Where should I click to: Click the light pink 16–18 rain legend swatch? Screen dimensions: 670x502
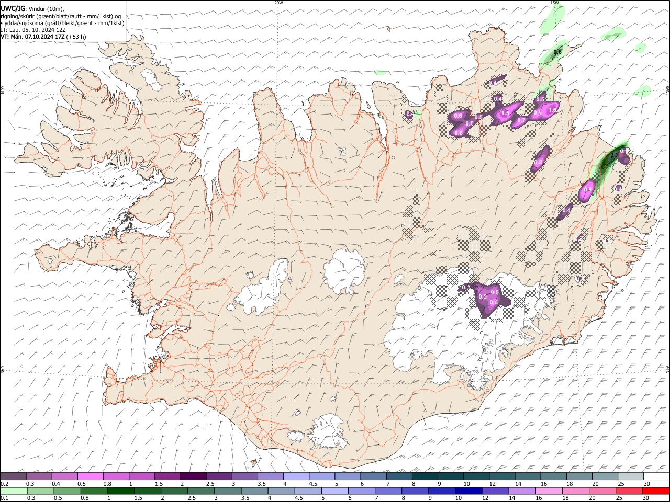(548, 490)
